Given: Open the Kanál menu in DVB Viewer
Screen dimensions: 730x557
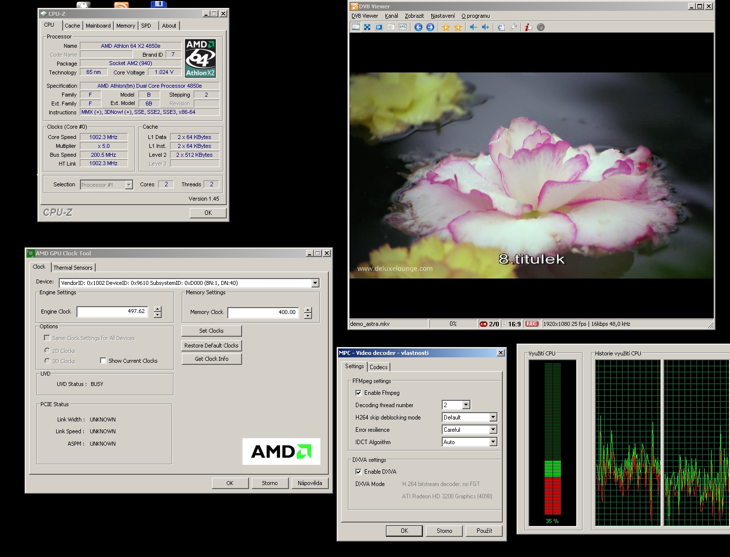Looking at the screenshot, I should (x=391, y=16).
